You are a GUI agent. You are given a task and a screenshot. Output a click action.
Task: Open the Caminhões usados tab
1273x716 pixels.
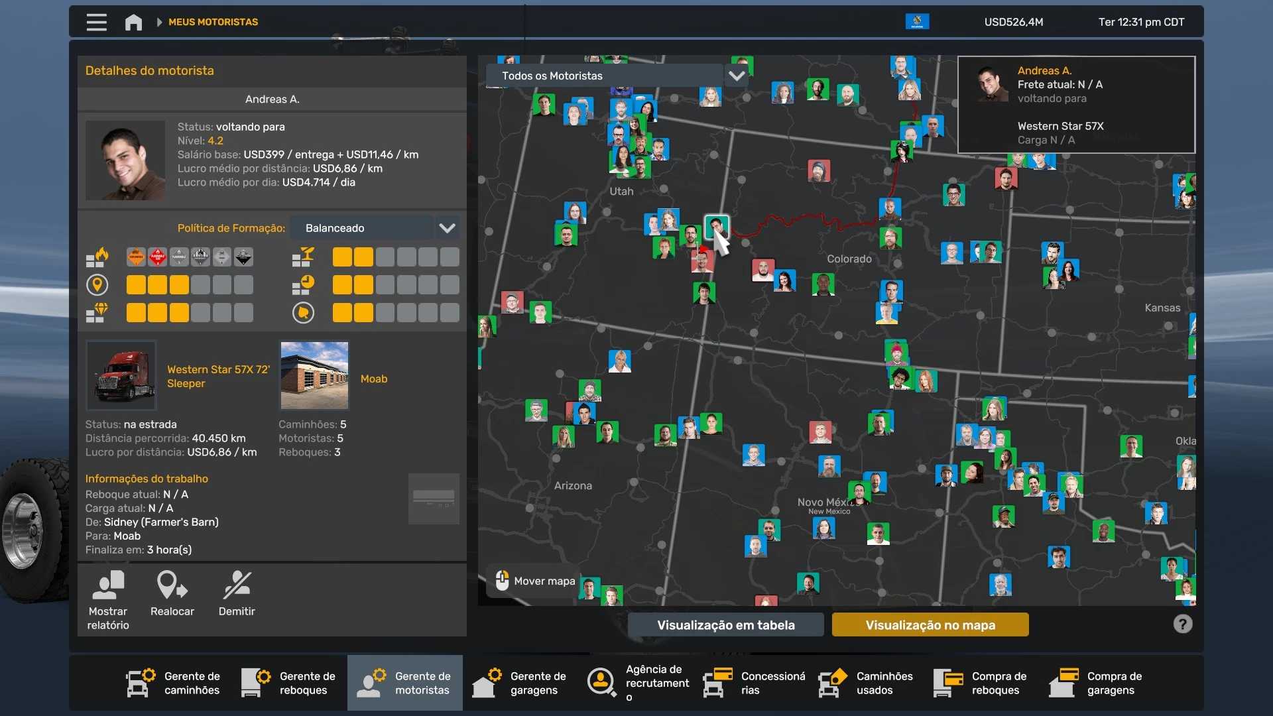866,683
